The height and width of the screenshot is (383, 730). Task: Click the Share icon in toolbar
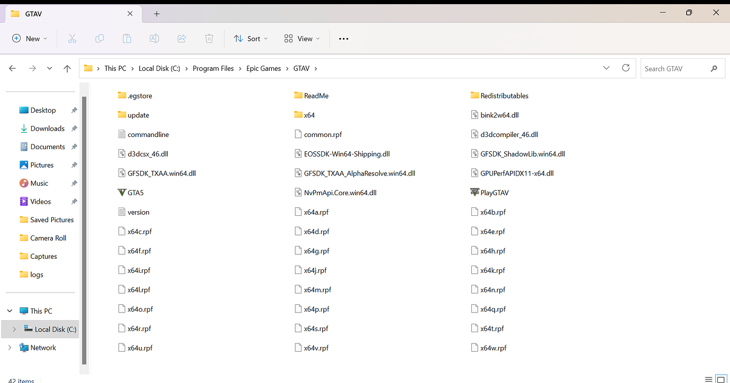pos(182,39)
